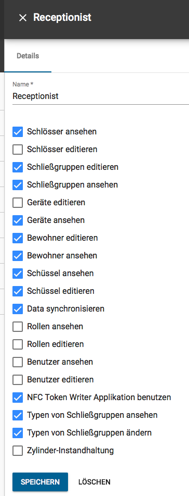Toggle Typen von Schließgruppen ändern

18,433
